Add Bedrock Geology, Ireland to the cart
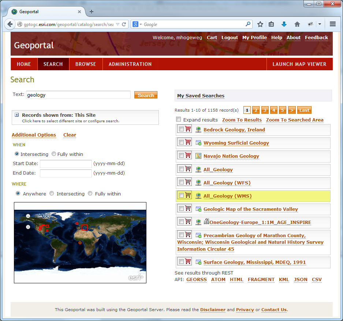This screenshot has height=321, width=343. [188, 129]
